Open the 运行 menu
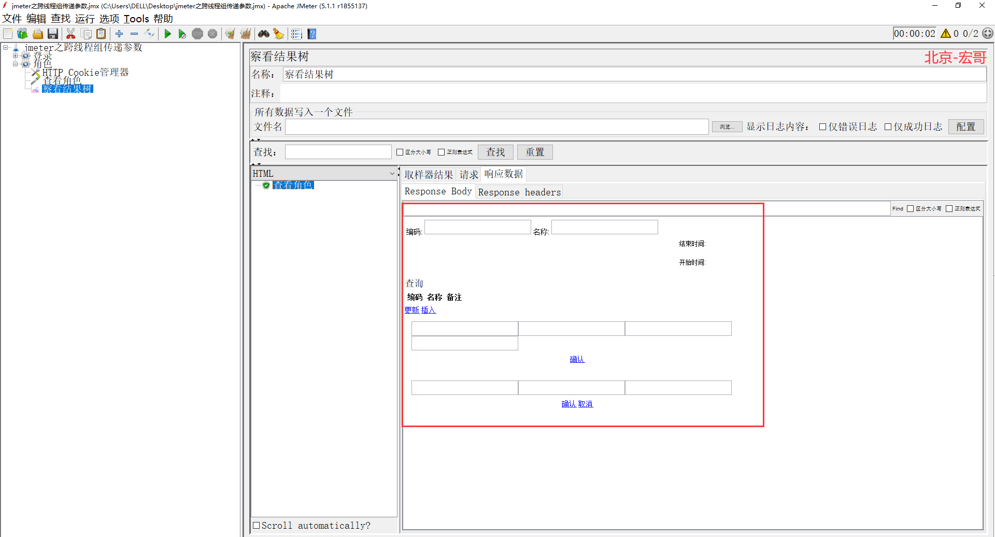The width and height of the screenshot is (995, 537). click(84, 19)
